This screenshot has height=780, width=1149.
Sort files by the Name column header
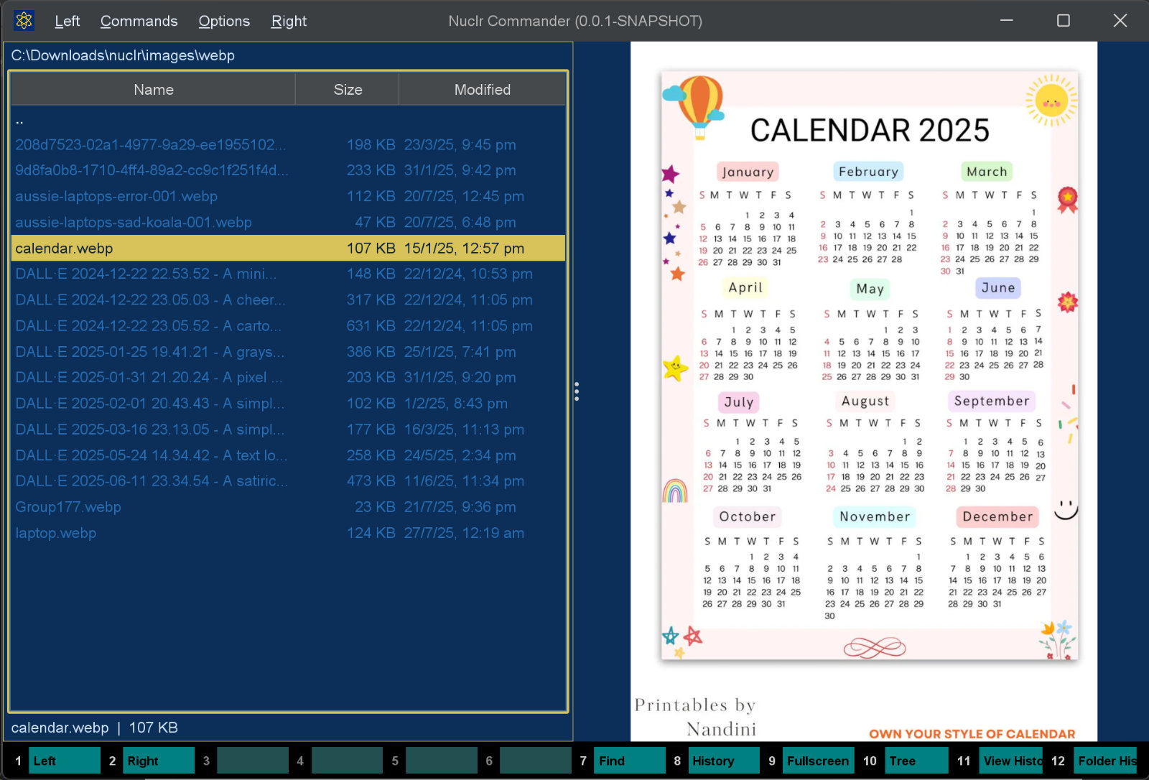154,90
